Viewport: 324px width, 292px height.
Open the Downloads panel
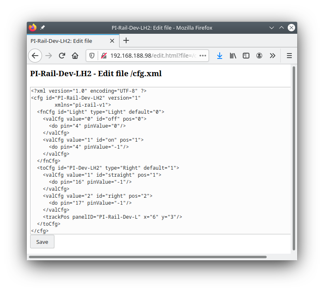coord(220,56)
